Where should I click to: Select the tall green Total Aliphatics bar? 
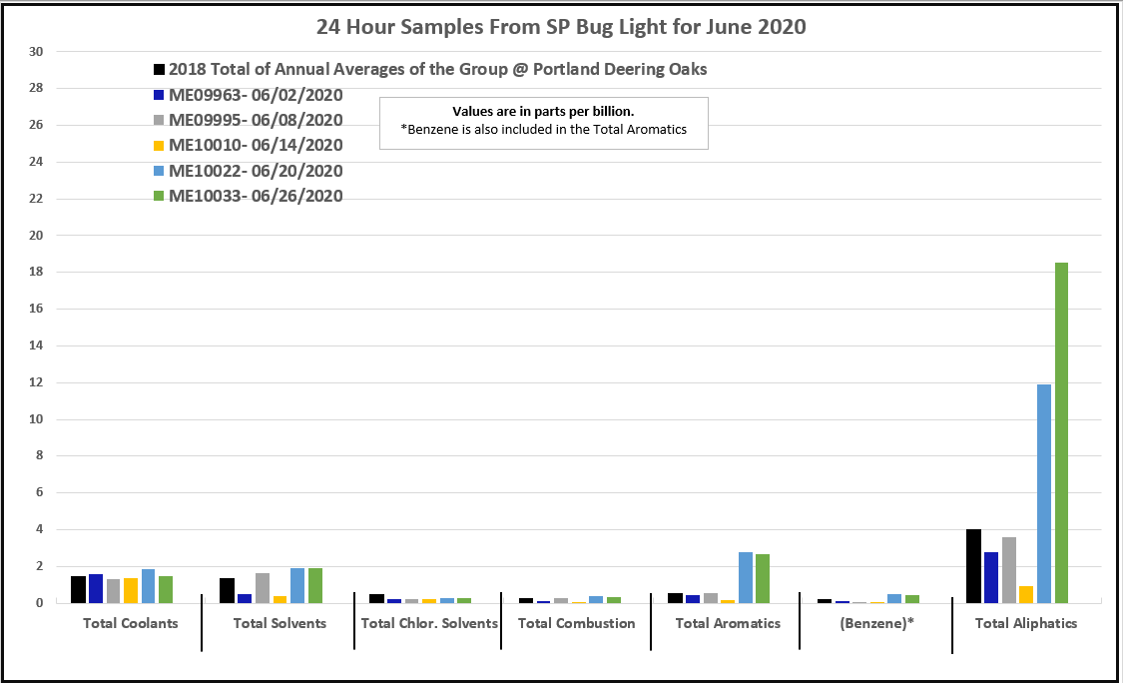point(1061,432)
